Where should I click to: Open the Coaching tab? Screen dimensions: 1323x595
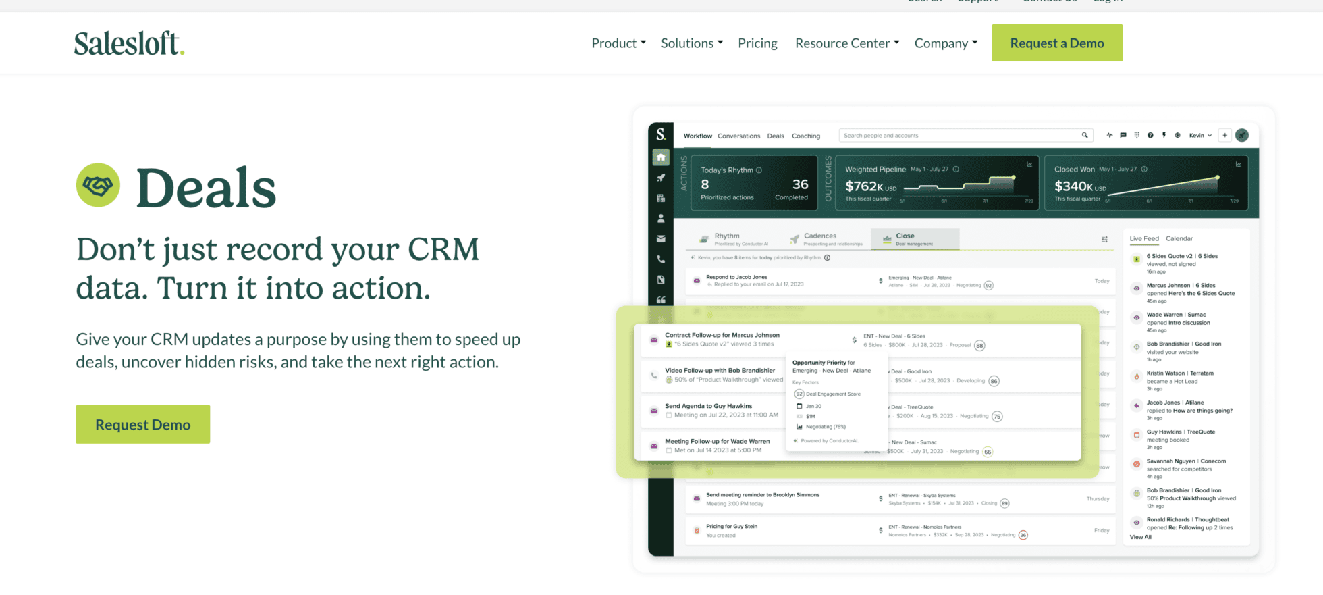tap(806, 136)
